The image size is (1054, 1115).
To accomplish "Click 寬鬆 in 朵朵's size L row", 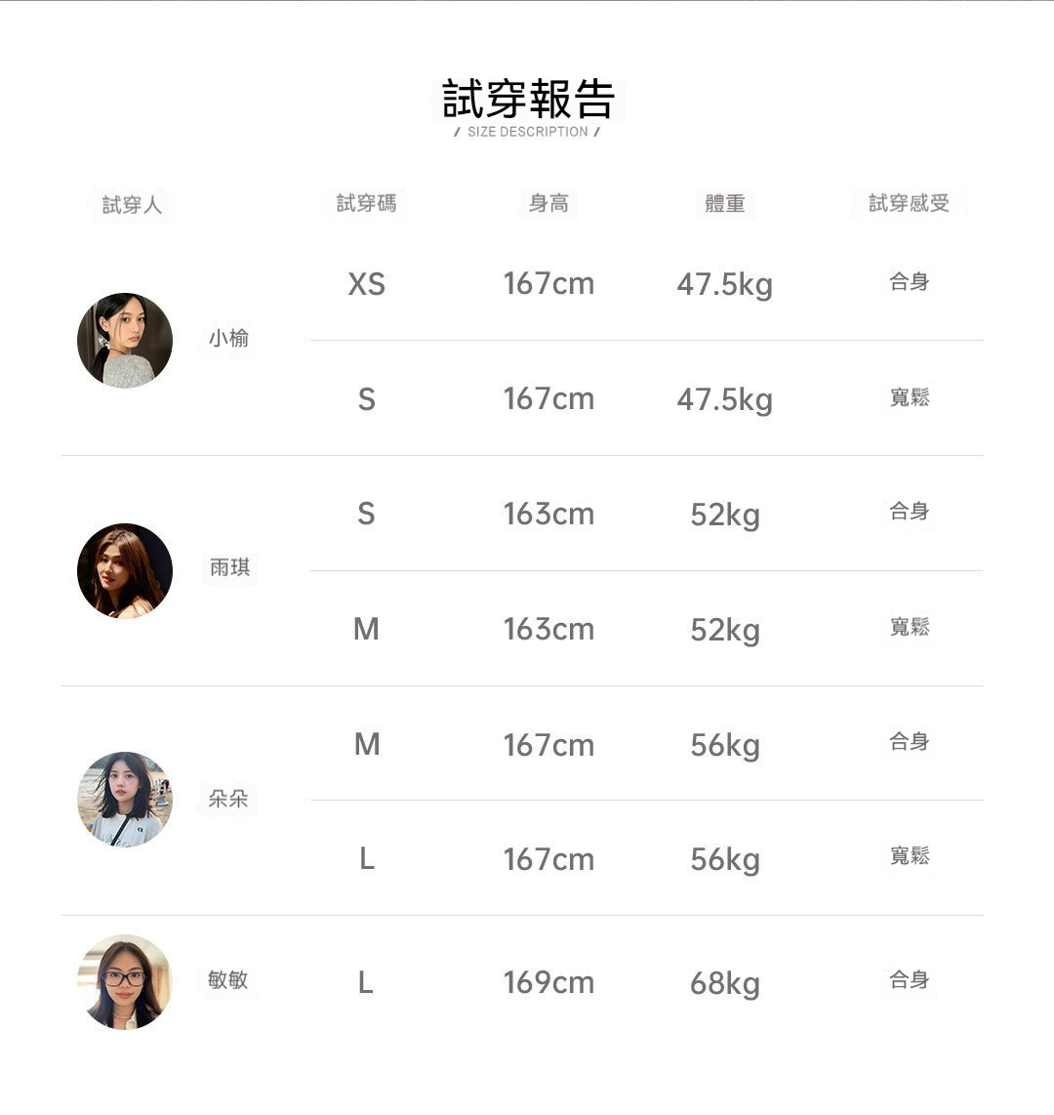I will point(909,855).
